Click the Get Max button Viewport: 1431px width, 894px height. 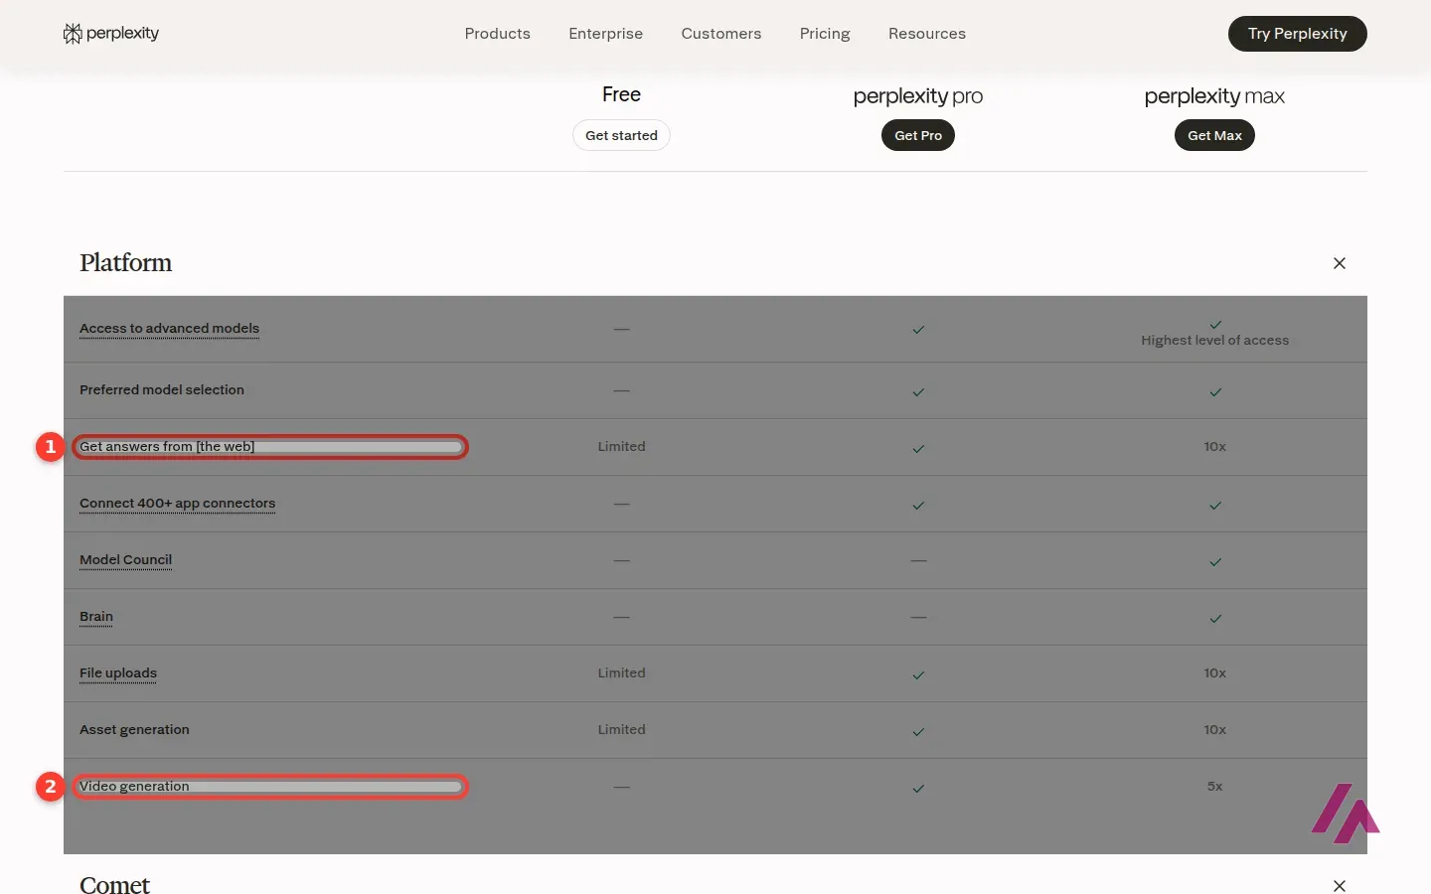point(1214,135)
